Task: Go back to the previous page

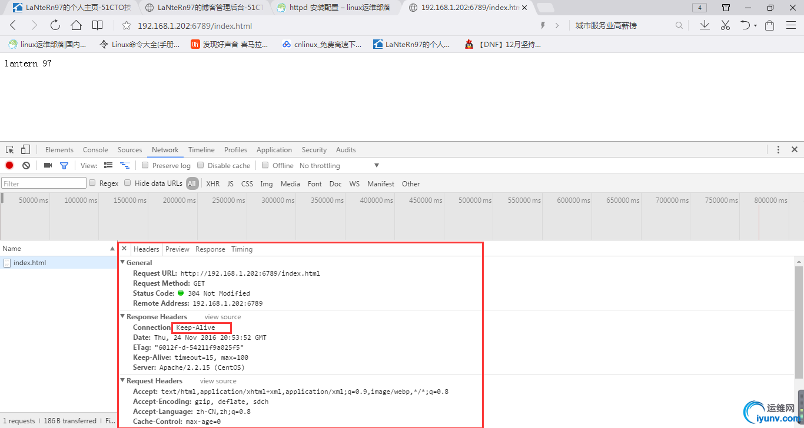Action: tap(13, 25)
